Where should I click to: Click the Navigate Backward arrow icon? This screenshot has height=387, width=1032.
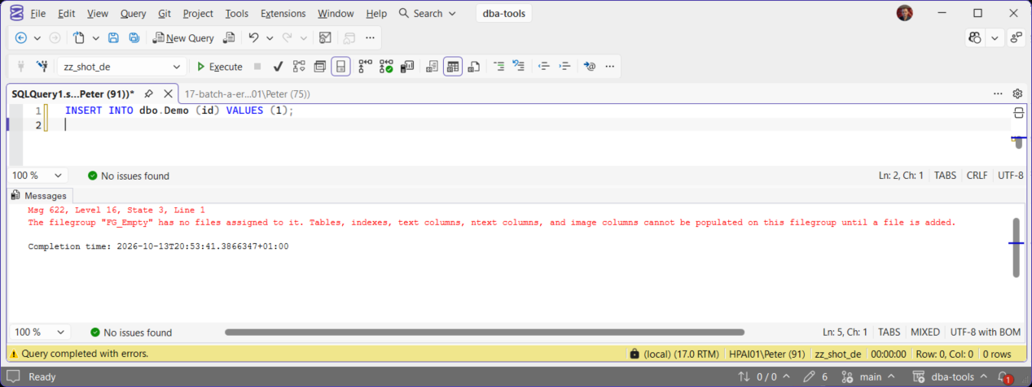coord(21,37)
